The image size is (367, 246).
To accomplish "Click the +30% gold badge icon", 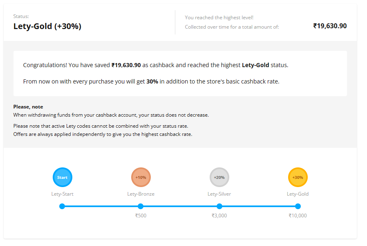I will pos(298,177).
